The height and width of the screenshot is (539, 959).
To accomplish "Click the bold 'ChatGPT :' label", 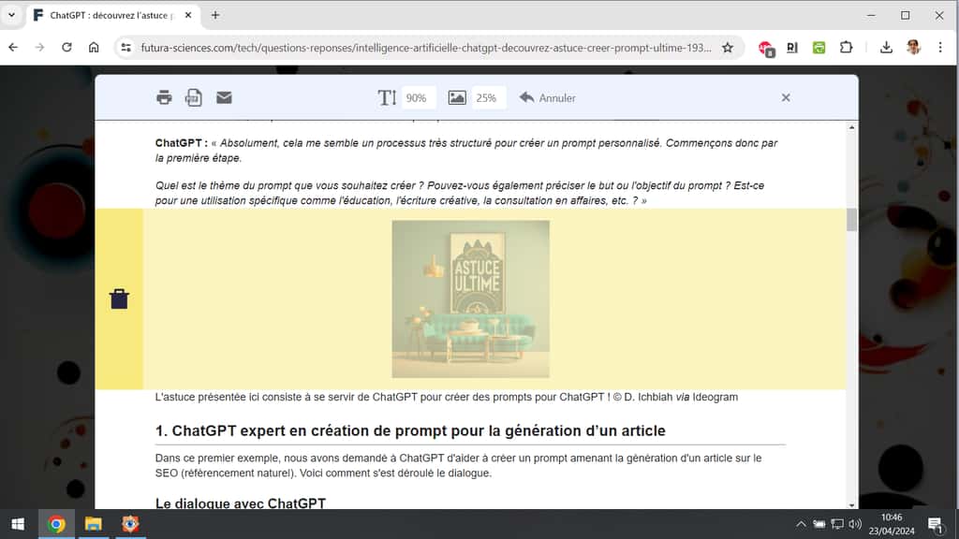I will click(181, 143).
